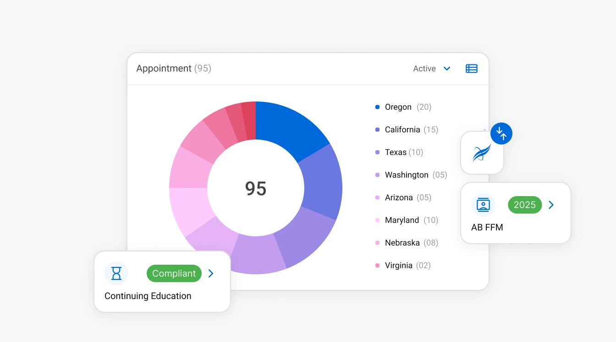This screenshot has height=342, width=616.
Task: Click the Texas legend color dot
Action: pyautogui.click(x=378, y=152)
